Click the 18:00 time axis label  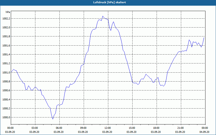[157, 128]
